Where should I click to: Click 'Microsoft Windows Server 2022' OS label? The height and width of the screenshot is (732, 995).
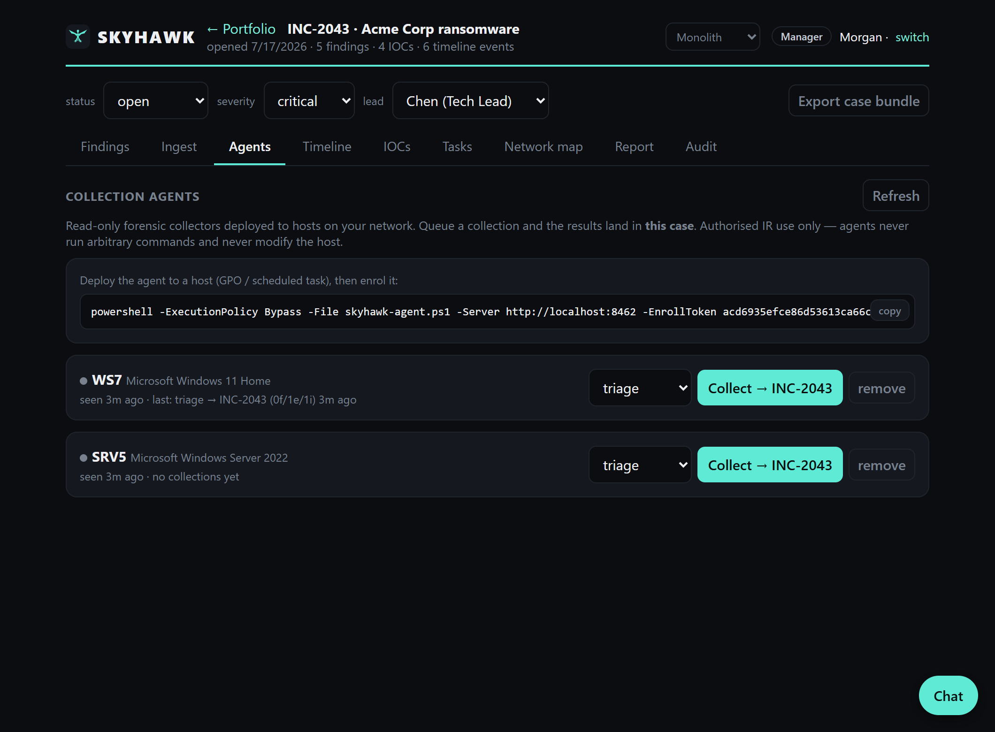[209, 458]
